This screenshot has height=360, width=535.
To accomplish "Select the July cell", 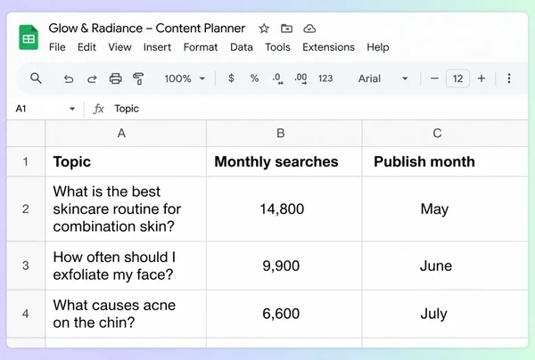I will [445, 314].
